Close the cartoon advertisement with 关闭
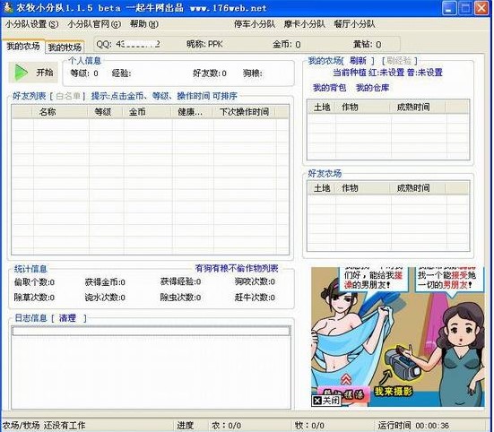The width and height of the screenshot is (494, 432). [326, 401]
